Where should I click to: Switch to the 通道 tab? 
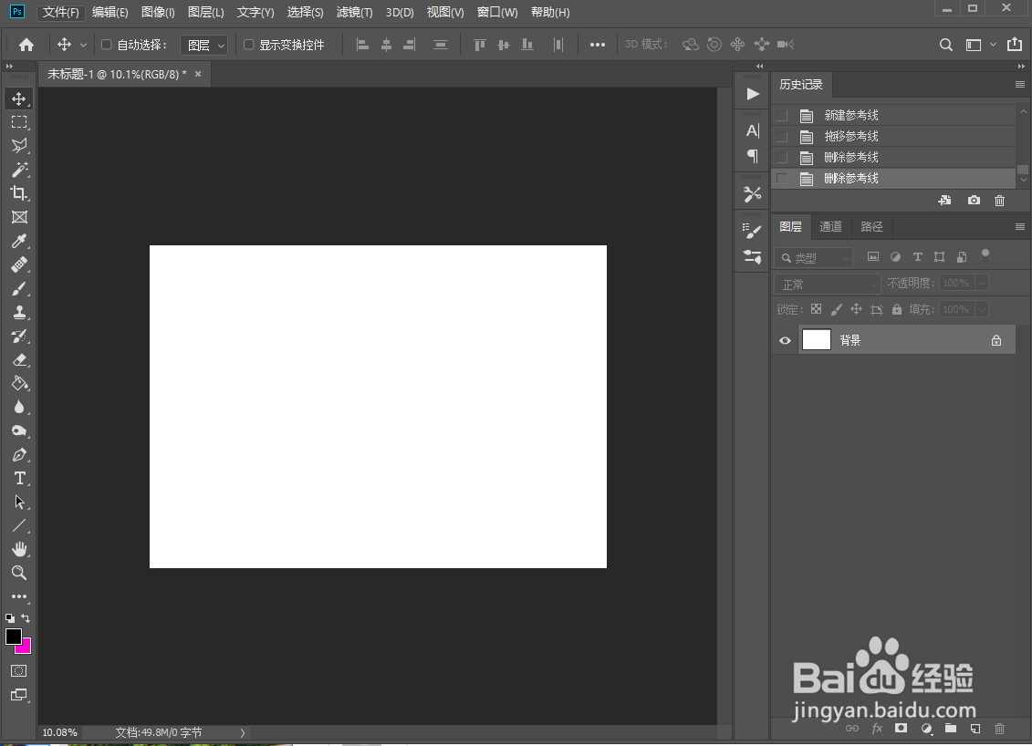831,226
